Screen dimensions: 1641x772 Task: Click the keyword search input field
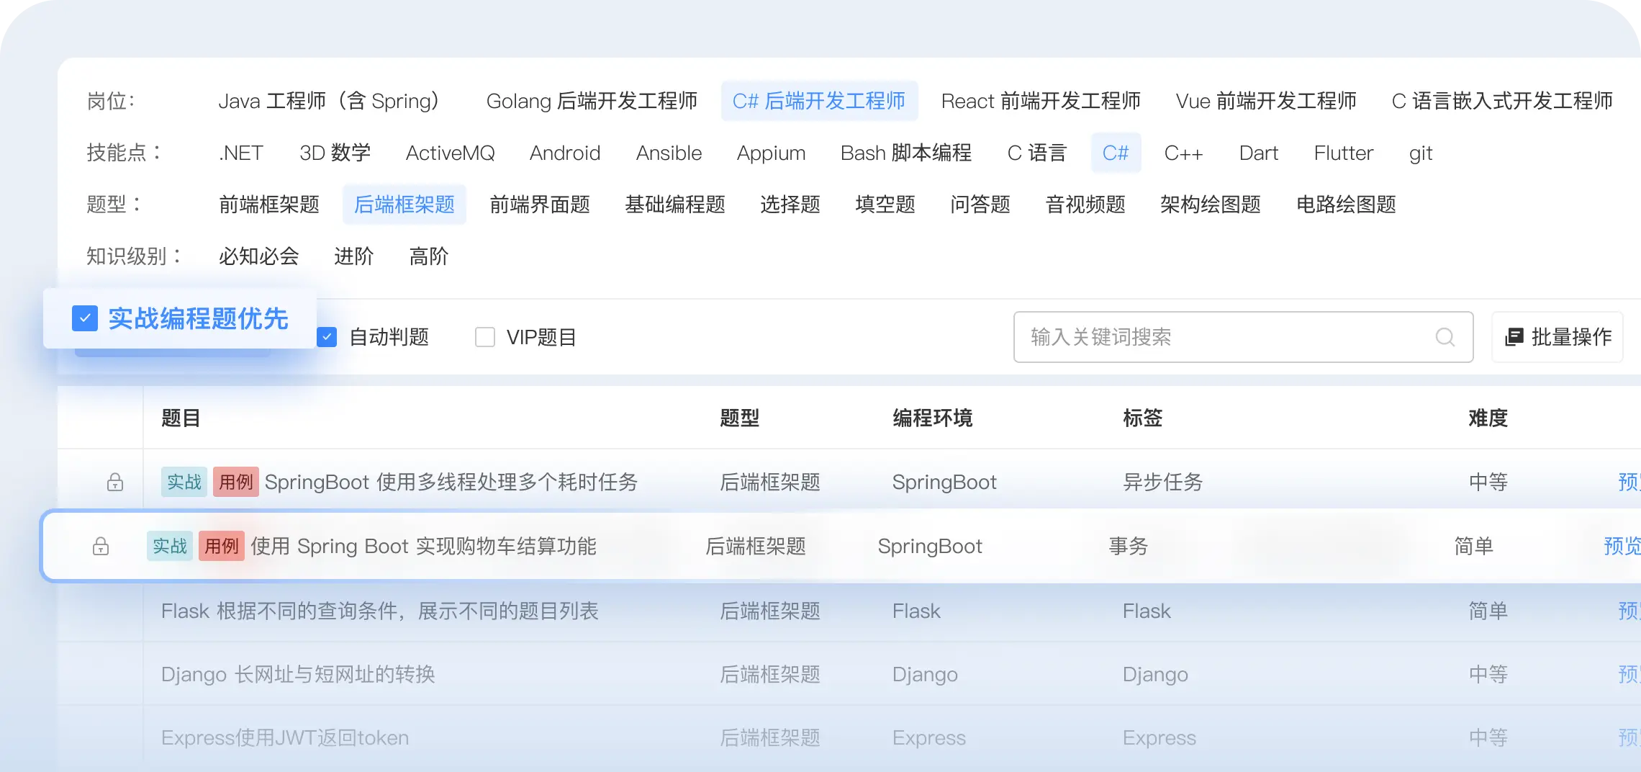click(x=1224, y=337)
